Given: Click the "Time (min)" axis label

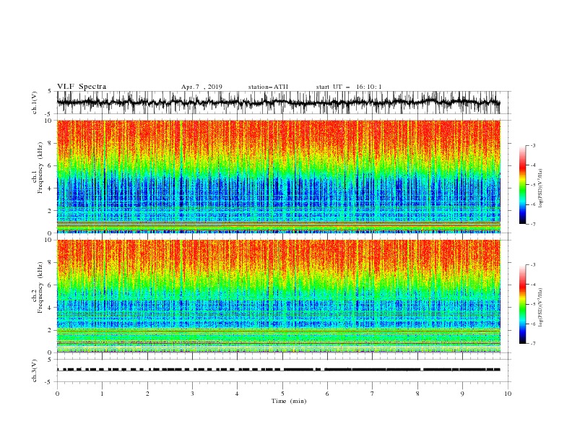Looking at the screenshot, I should pyautogui.click(x=289, y=401).
